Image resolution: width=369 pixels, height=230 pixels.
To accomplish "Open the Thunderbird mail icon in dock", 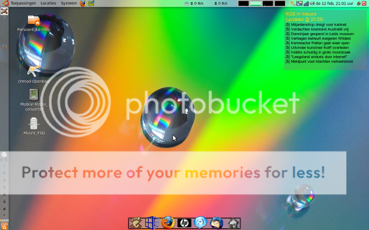I will tap(217, 223).
